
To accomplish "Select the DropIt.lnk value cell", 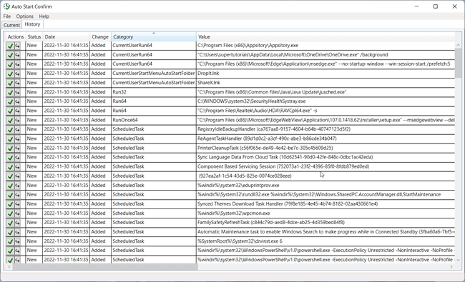I will pyautogui.click(x=325, y=74).
